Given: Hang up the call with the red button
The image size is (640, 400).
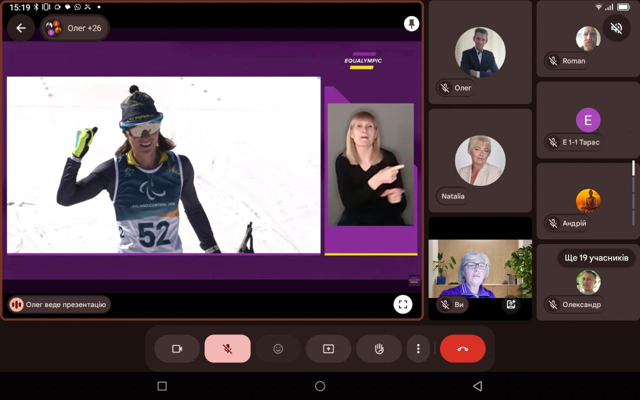Looking at the screenshot, I should tap(462, 348).
